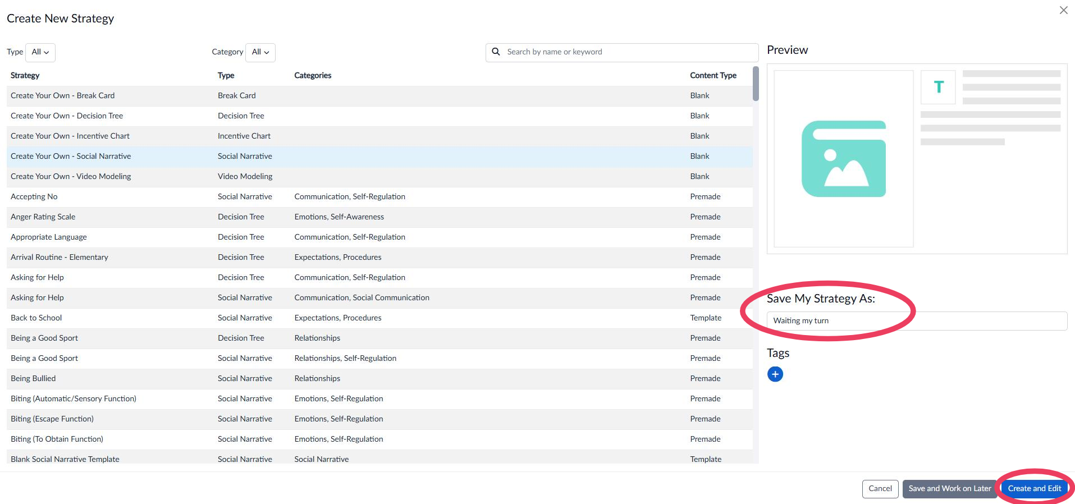Click the blue plus icon under Tags
The height and width of the screenshot is (504, 1075).
pos(775,374)
